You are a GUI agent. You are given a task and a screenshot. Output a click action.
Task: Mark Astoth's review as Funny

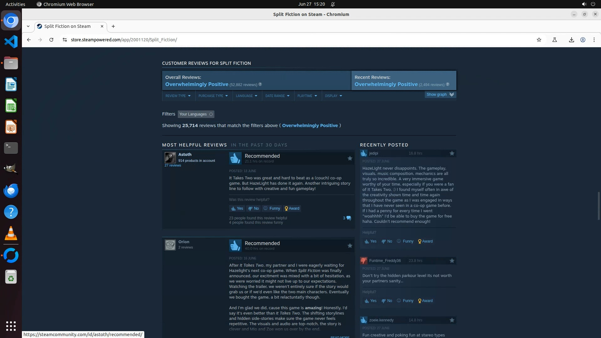tap(272, 208)
